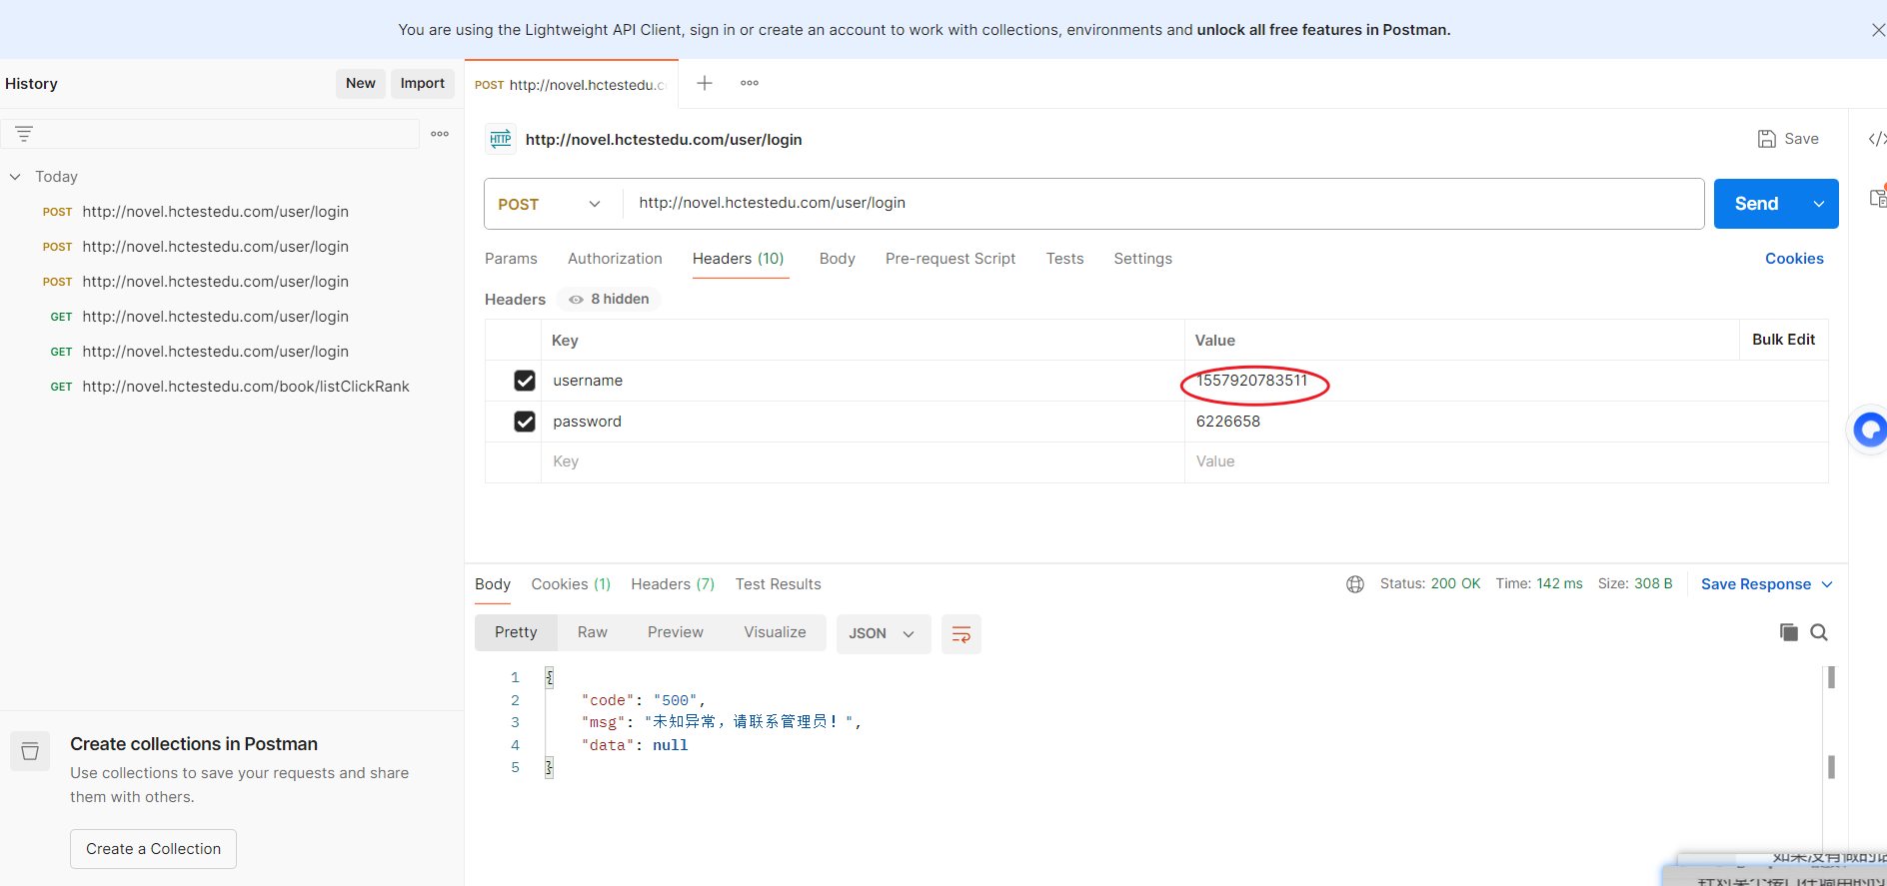Image resolution: width=1887 pixels, height=886 pixels.
Task: Select the Headers (10) request tab
Action: coord(739,259)
